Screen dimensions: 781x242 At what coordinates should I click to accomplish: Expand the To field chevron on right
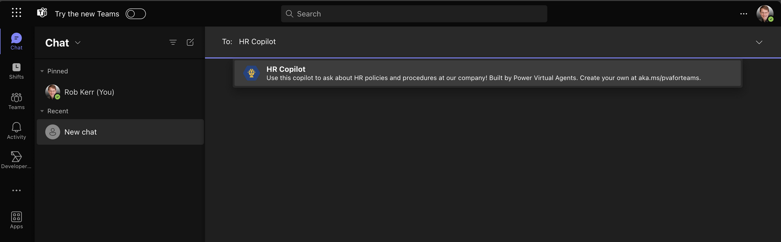(759, 43)
